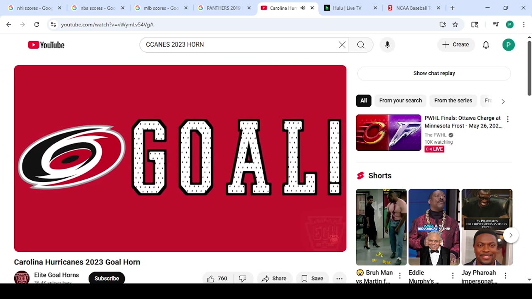The image size is (532, 299).
Task: Switch to the NCAA Baseball tab
Action: coord(414,8)
